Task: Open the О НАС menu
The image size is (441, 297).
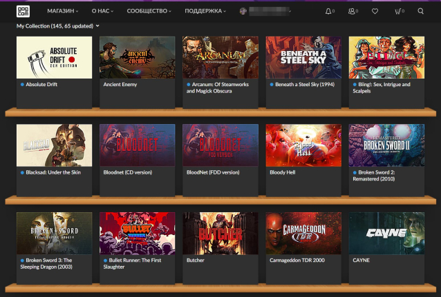Action: [x=102, y=11]
